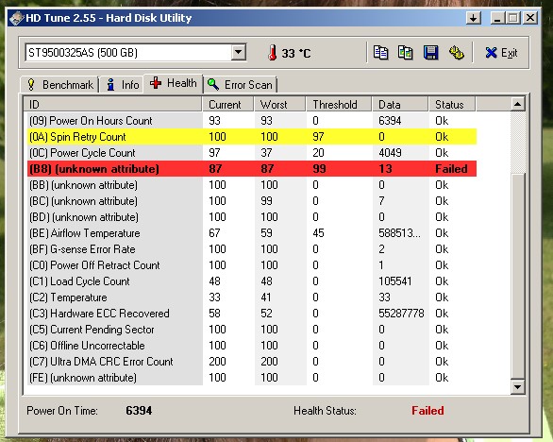Select the (BC) unknown attribute row

252,201
